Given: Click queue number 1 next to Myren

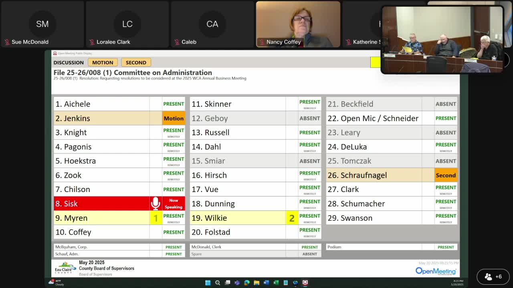Looking at the screenshot, I should [x=156, y=218].
